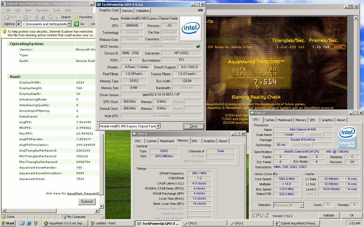Click the Specification field in CPU-Z
The width and height of the screenshot is (364, 227).
tap(317, 152)
